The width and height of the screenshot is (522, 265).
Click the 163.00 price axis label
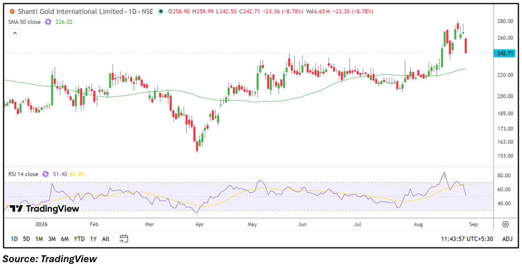point(504,142)
